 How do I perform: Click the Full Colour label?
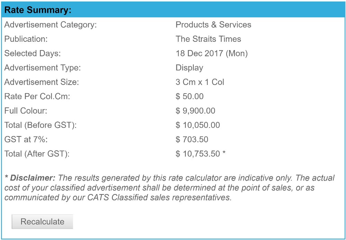click(26, 111)
